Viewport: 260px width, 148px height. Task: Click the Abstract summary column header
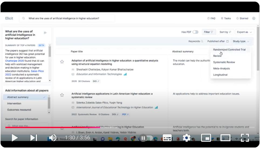tap(183, 52)
